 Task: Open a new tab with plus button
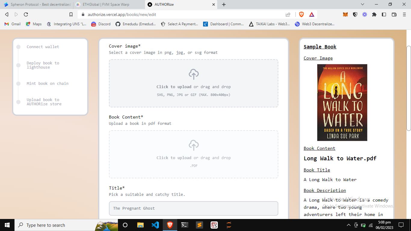pyautogui.click(x=224, y=5)
